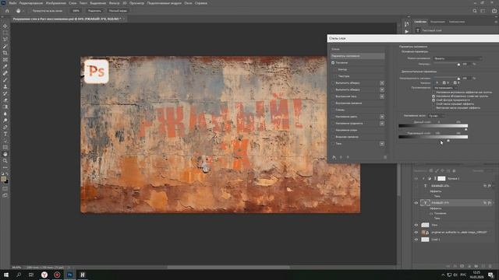
Task: Add another Внутренняя тень via plus button
Action: [382, 96]
